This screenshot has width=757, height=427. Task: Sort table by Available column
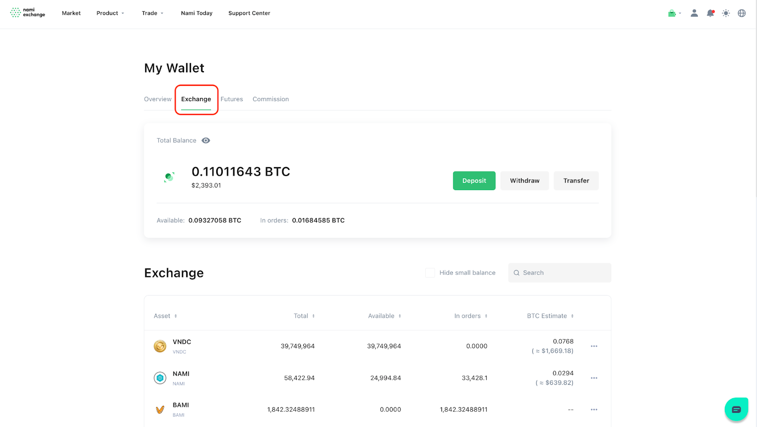pyautogui.click(x=384, y=316)
